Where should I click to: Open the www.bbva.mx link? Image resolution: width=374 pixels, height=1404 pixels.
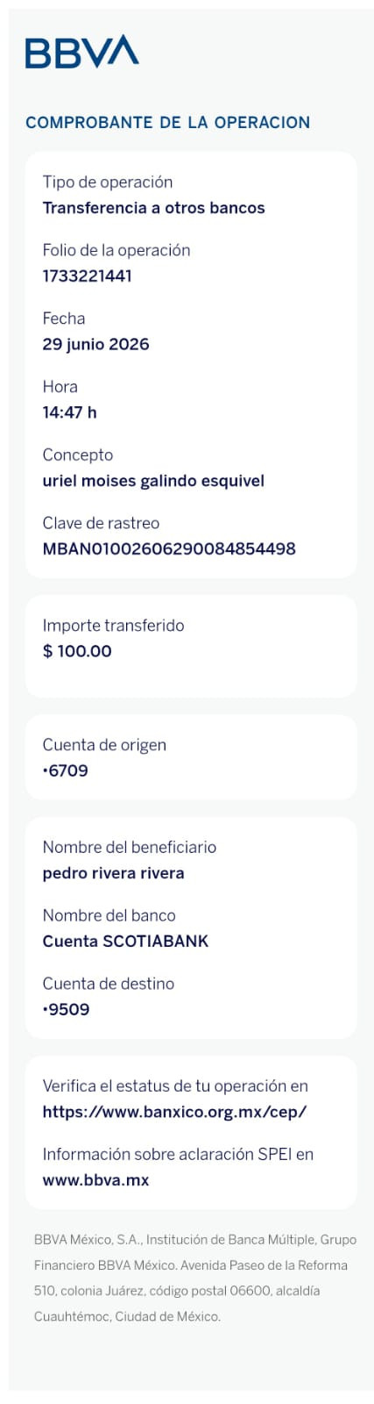(x=95, y=1180)
